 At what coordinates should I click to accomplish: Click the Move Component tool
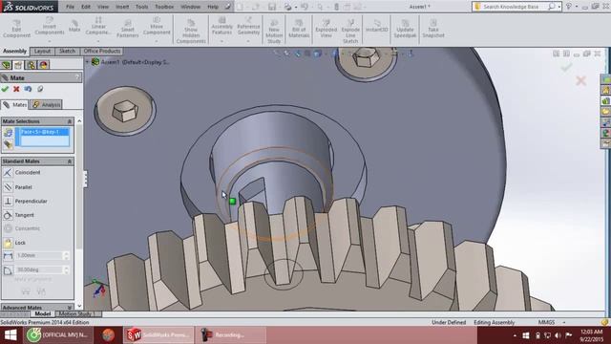(x=157, y=27)
